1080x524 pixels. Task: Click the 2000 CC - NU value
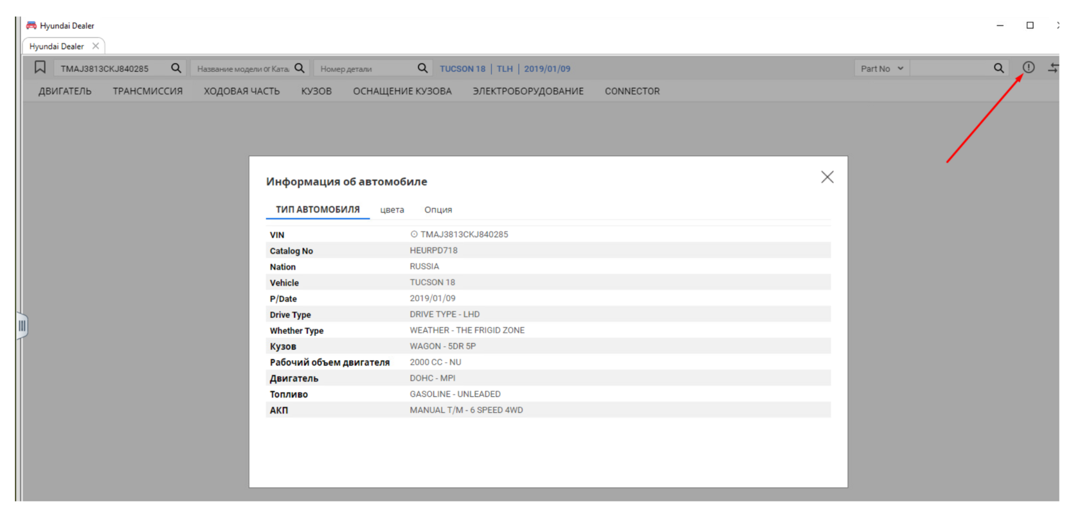coord(436,362)
